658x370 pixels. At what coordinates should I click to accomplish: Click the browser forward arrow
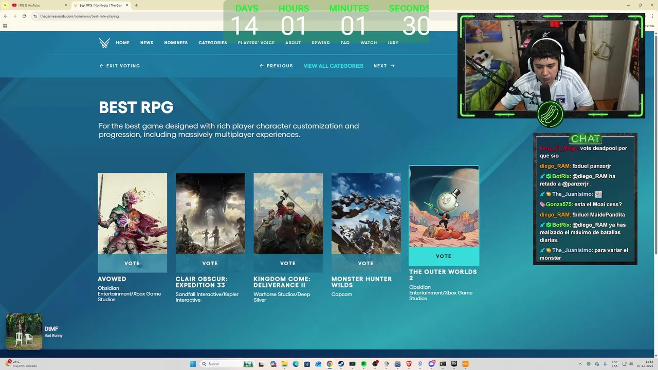click(14, 16)
